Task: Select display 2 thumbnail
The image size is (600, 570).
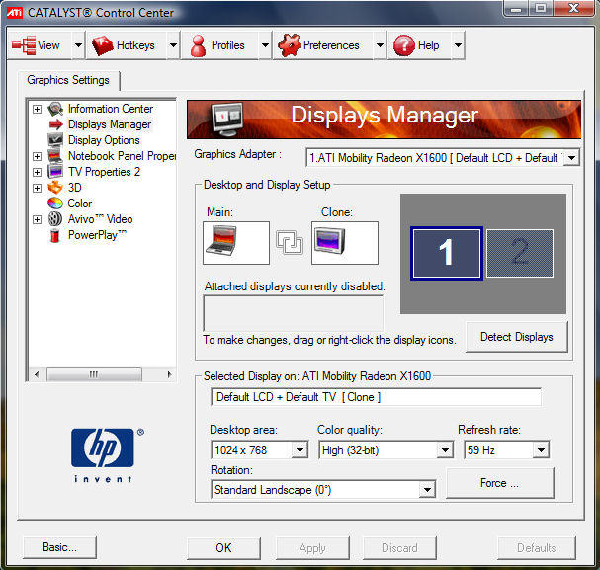Action: (x=520, y=252)
